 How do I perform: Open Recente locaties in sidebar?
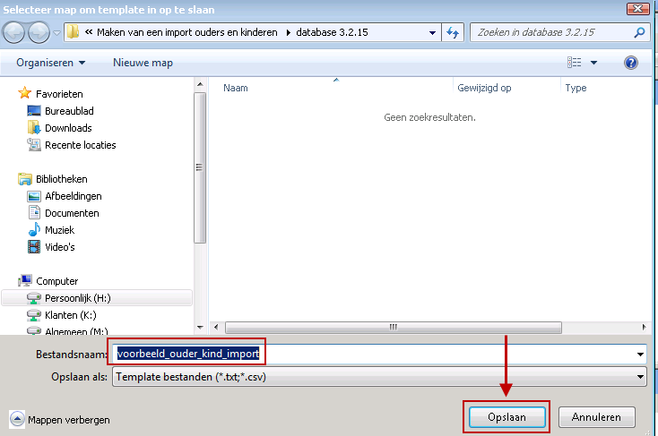(80, 145)
